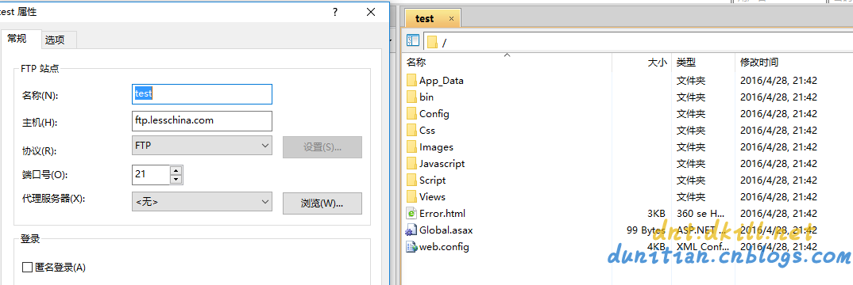Select the Views folder name
Viewport: 853px width, 285px height.
(x=433, y=196)
